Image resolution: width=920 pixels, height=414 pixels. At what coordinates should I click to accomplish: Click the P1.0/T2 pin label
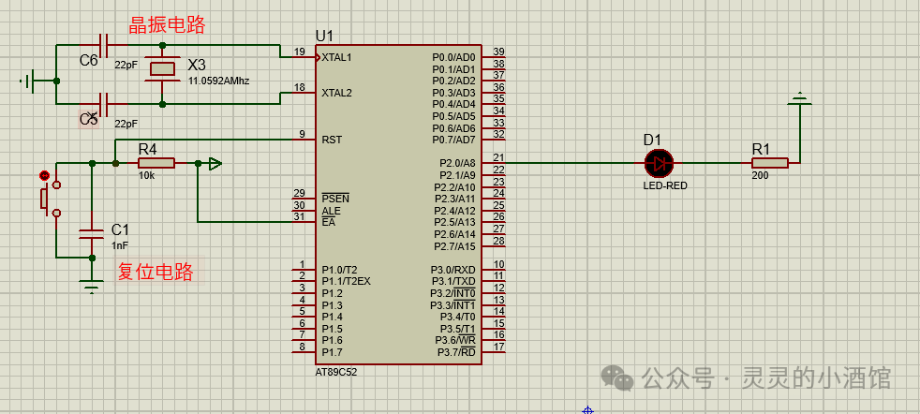[340, 270]
